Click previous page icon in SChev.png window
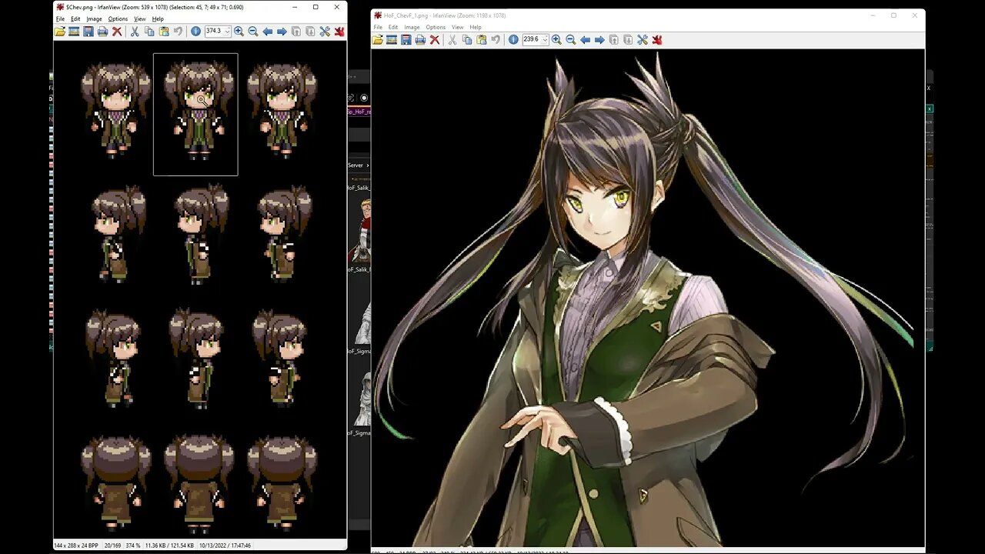Image resolution: width=985 pixels, height=554 pixels. click(x=295, y=32)
